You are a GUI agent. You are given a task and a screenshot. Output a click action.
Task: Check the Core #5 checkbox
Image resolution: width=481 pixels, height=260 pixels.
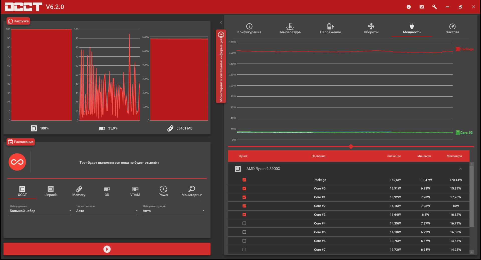[x=244, y=232]
